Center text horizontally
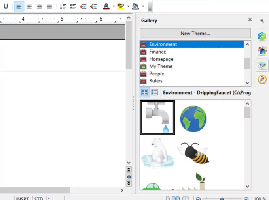The width and height of the screenshot is (269, 200). (29, 6)
